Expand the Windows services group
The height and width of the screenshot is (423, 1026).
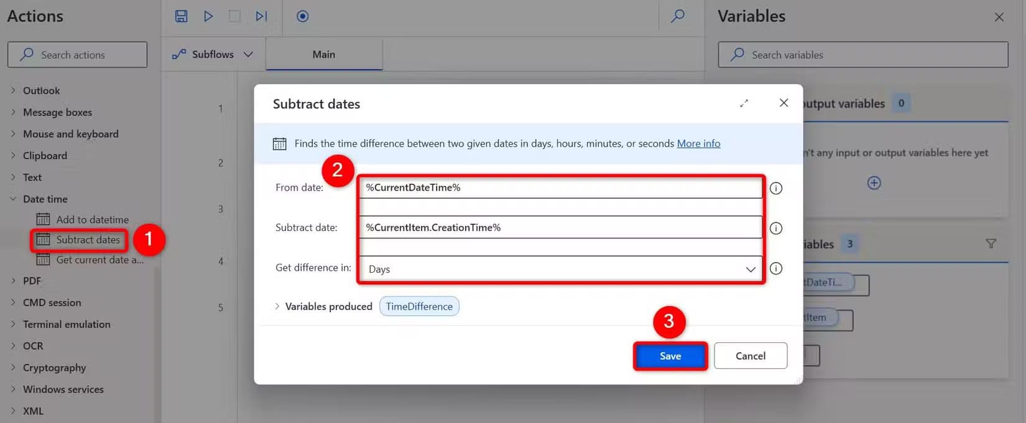13,389
